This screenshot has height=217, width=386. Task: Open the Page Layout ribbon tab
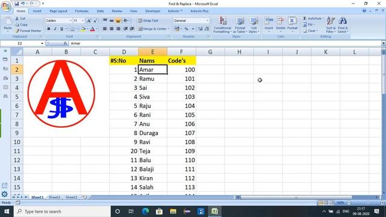tap(59, 11)
